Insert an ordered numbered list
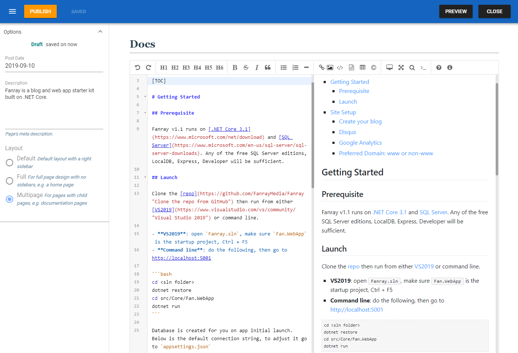 click(x=295, y=67)
